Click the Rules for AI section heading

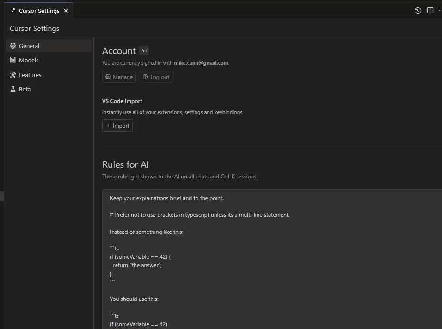tap(125, 164)
